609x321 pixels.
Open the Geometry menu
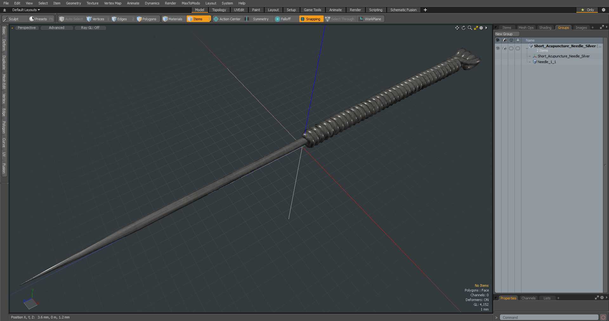[73, 3]
